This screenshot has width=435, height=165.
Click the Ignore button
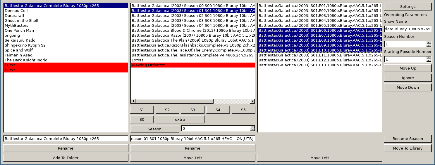408,78
